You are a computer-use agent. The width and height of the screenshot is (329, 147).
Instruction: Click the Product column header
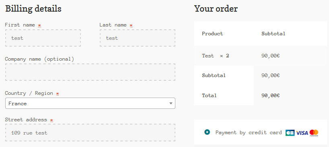tap(212, 33)
